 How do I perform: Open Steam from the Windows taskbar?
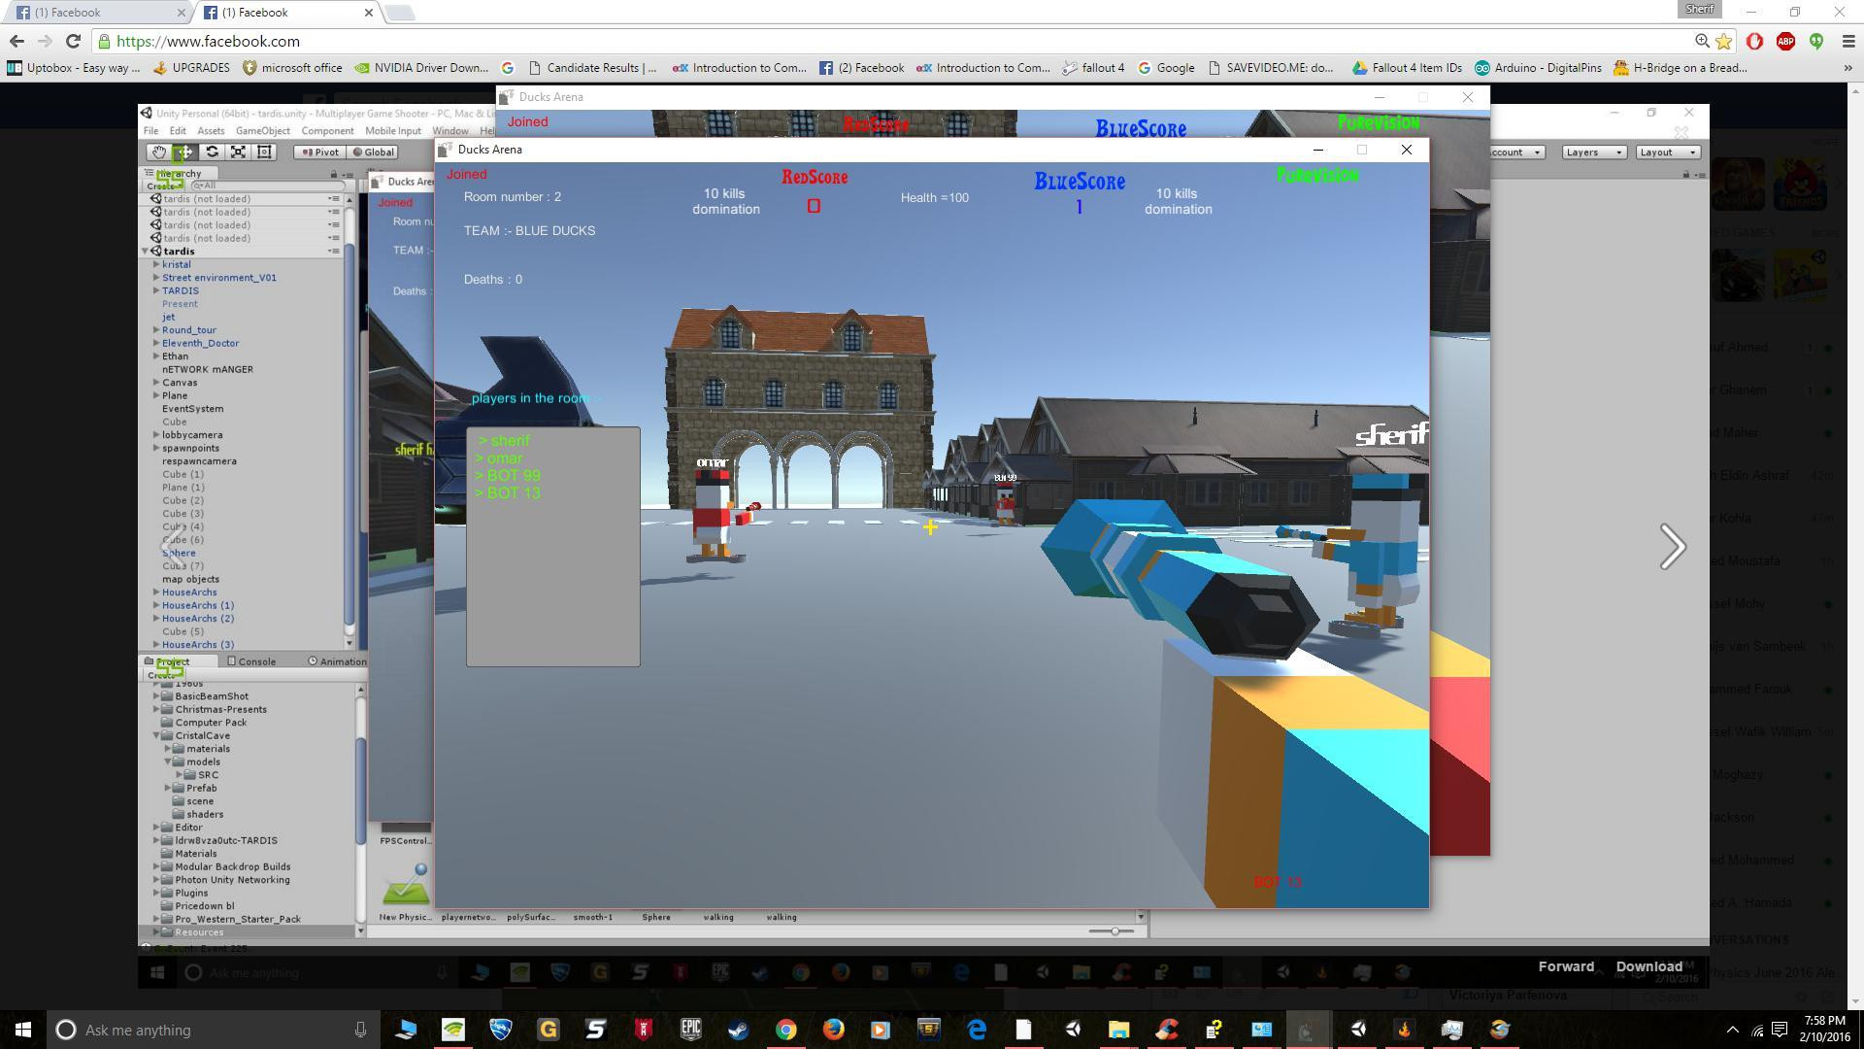tap(739, 1030)
